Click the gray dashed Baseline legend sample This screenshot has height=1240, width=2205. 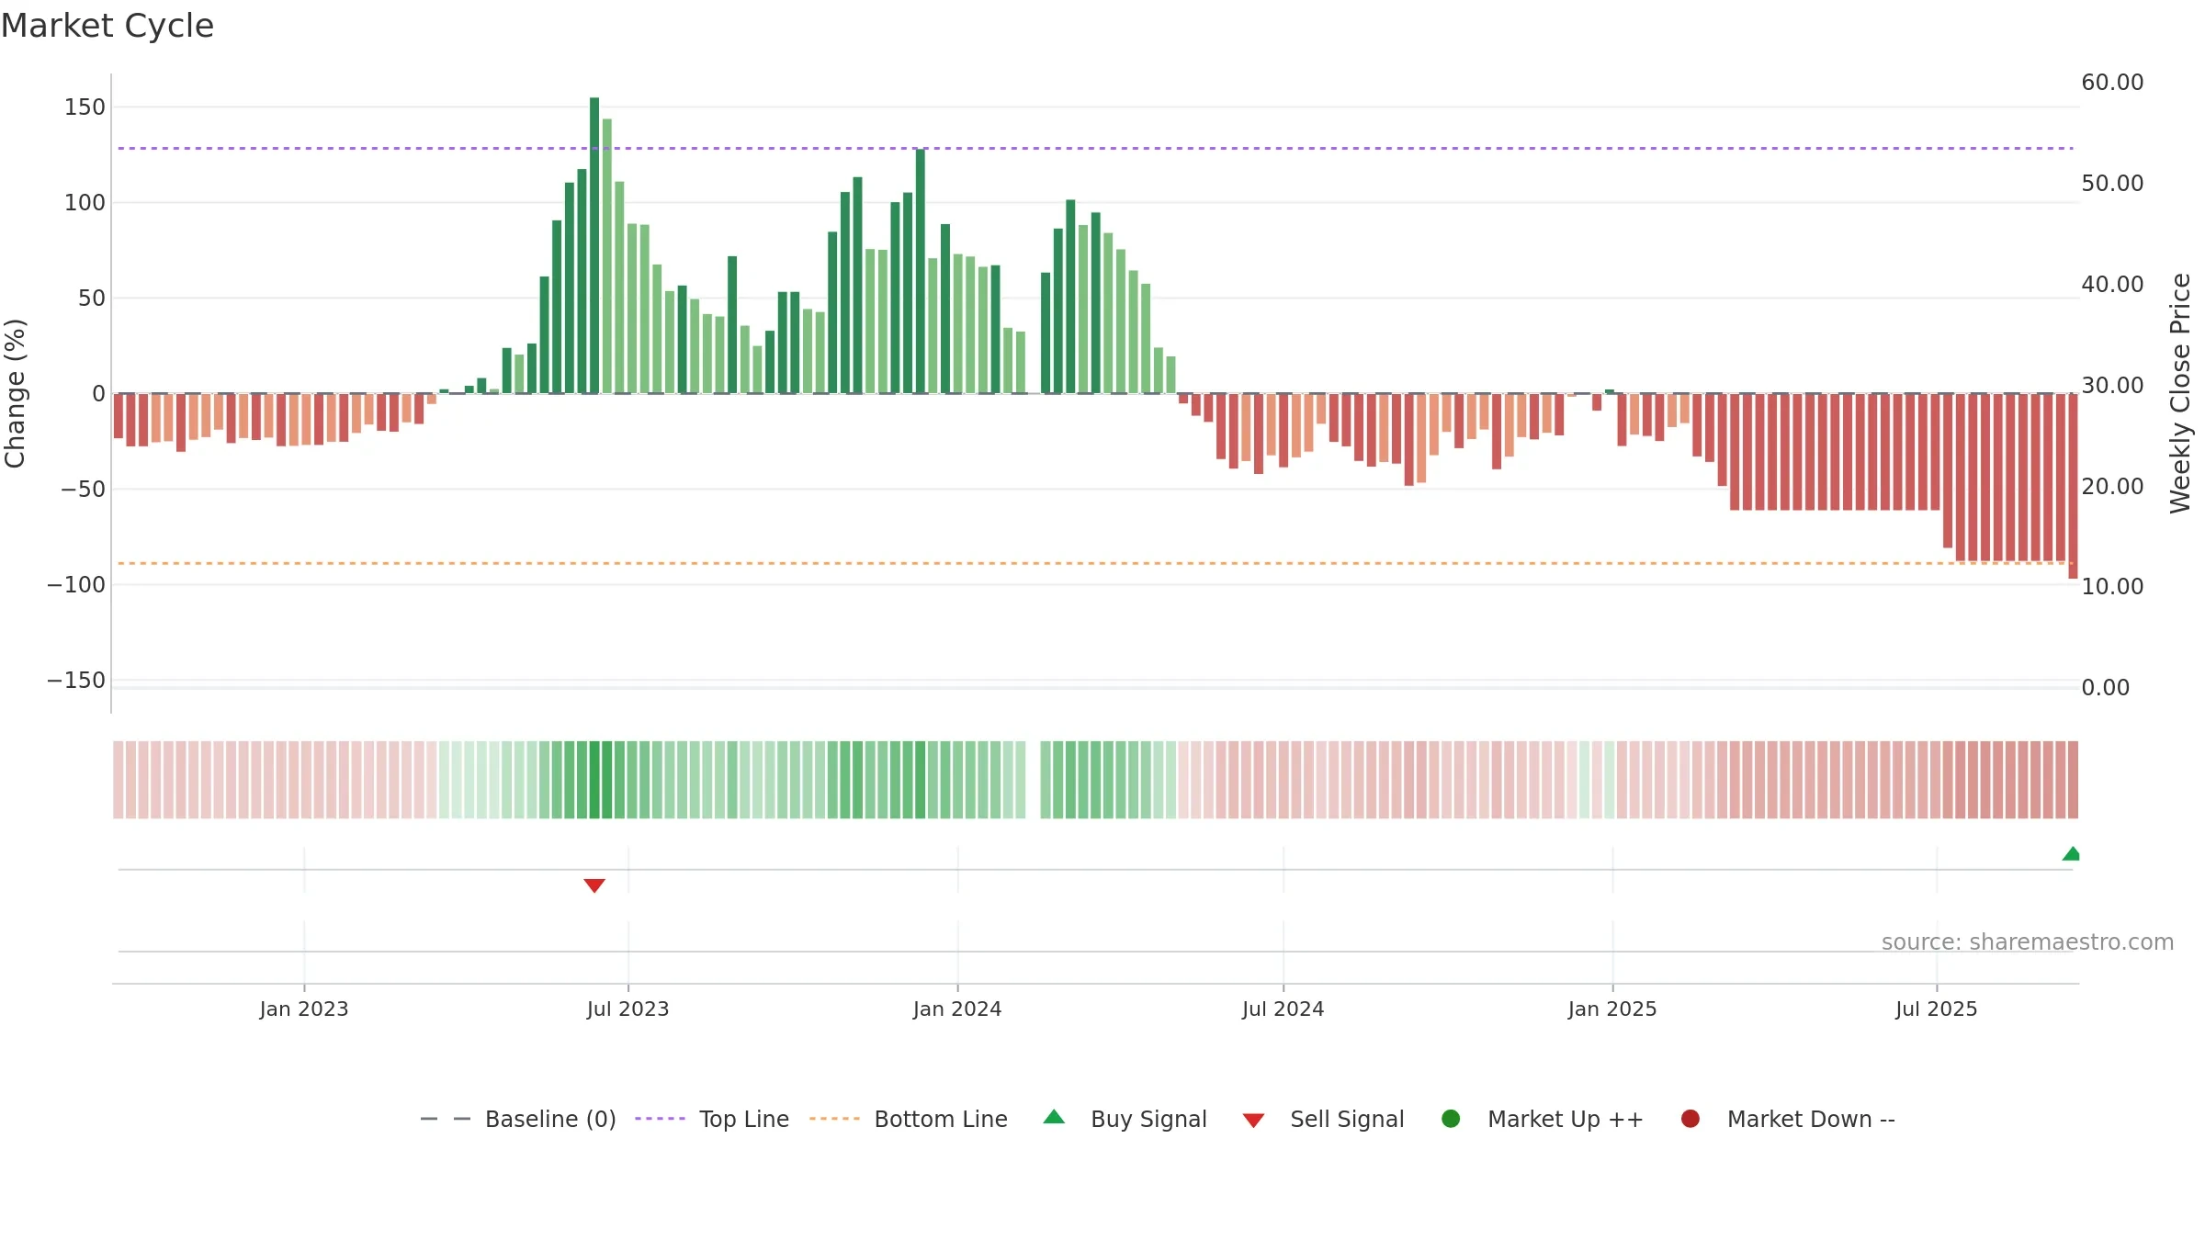[x=445, y=1119]
